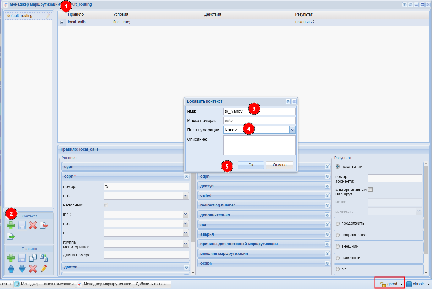Image resolution: width=432 pixels, height=289 pixels.
Task: Edit the rule with the pencil icon
Action: click(44, 269)
